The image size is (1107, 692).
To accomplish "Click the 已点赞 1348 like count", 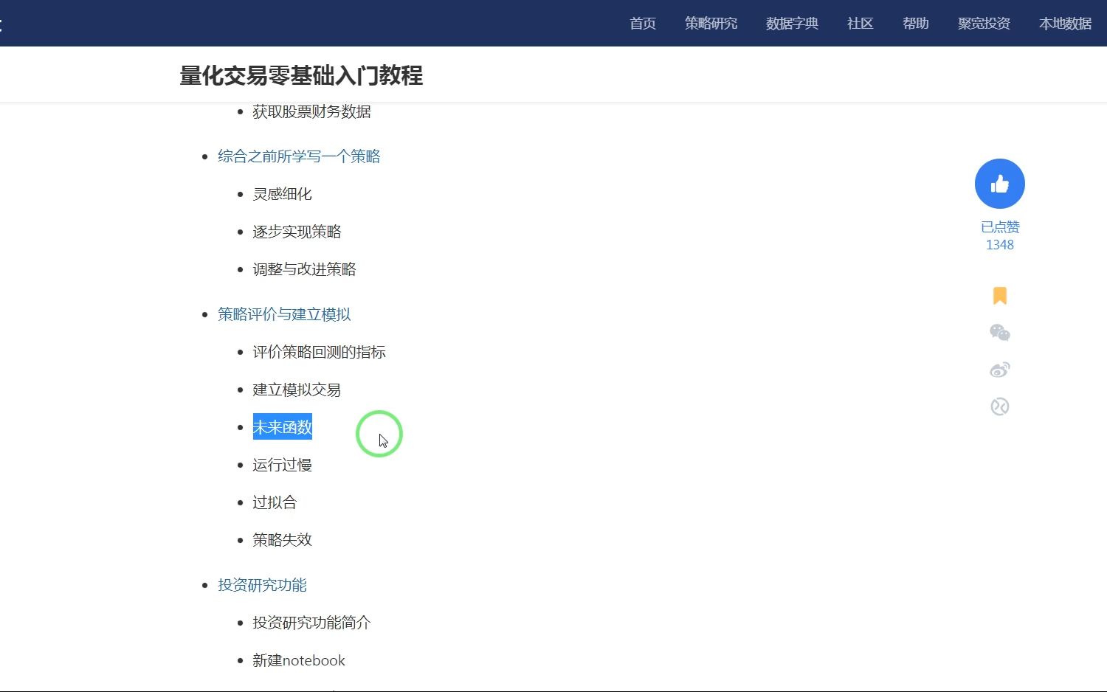I will (x=1000, y=235).
